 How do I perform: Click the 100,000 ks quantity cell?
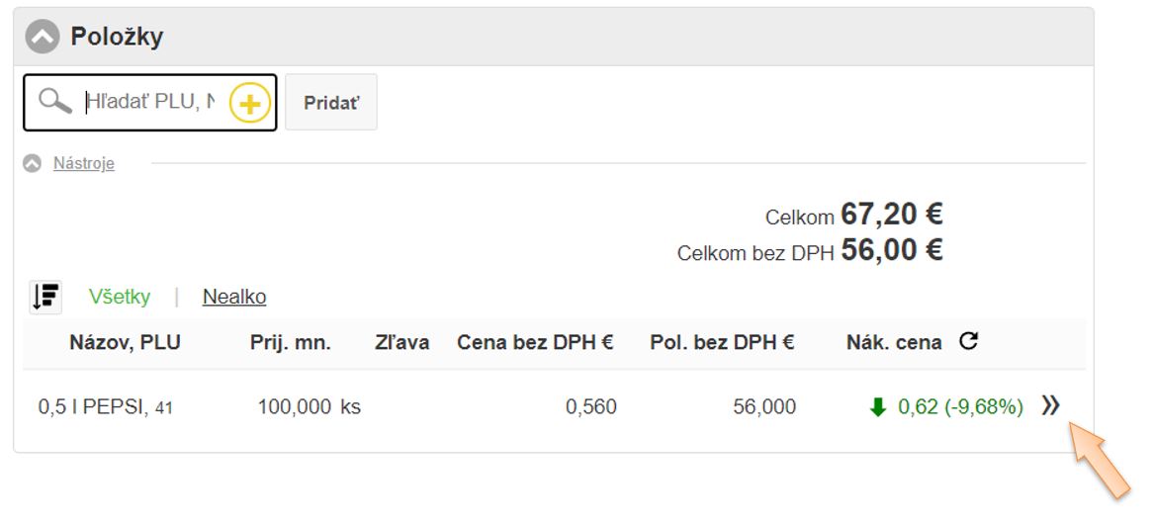[309, 406]
